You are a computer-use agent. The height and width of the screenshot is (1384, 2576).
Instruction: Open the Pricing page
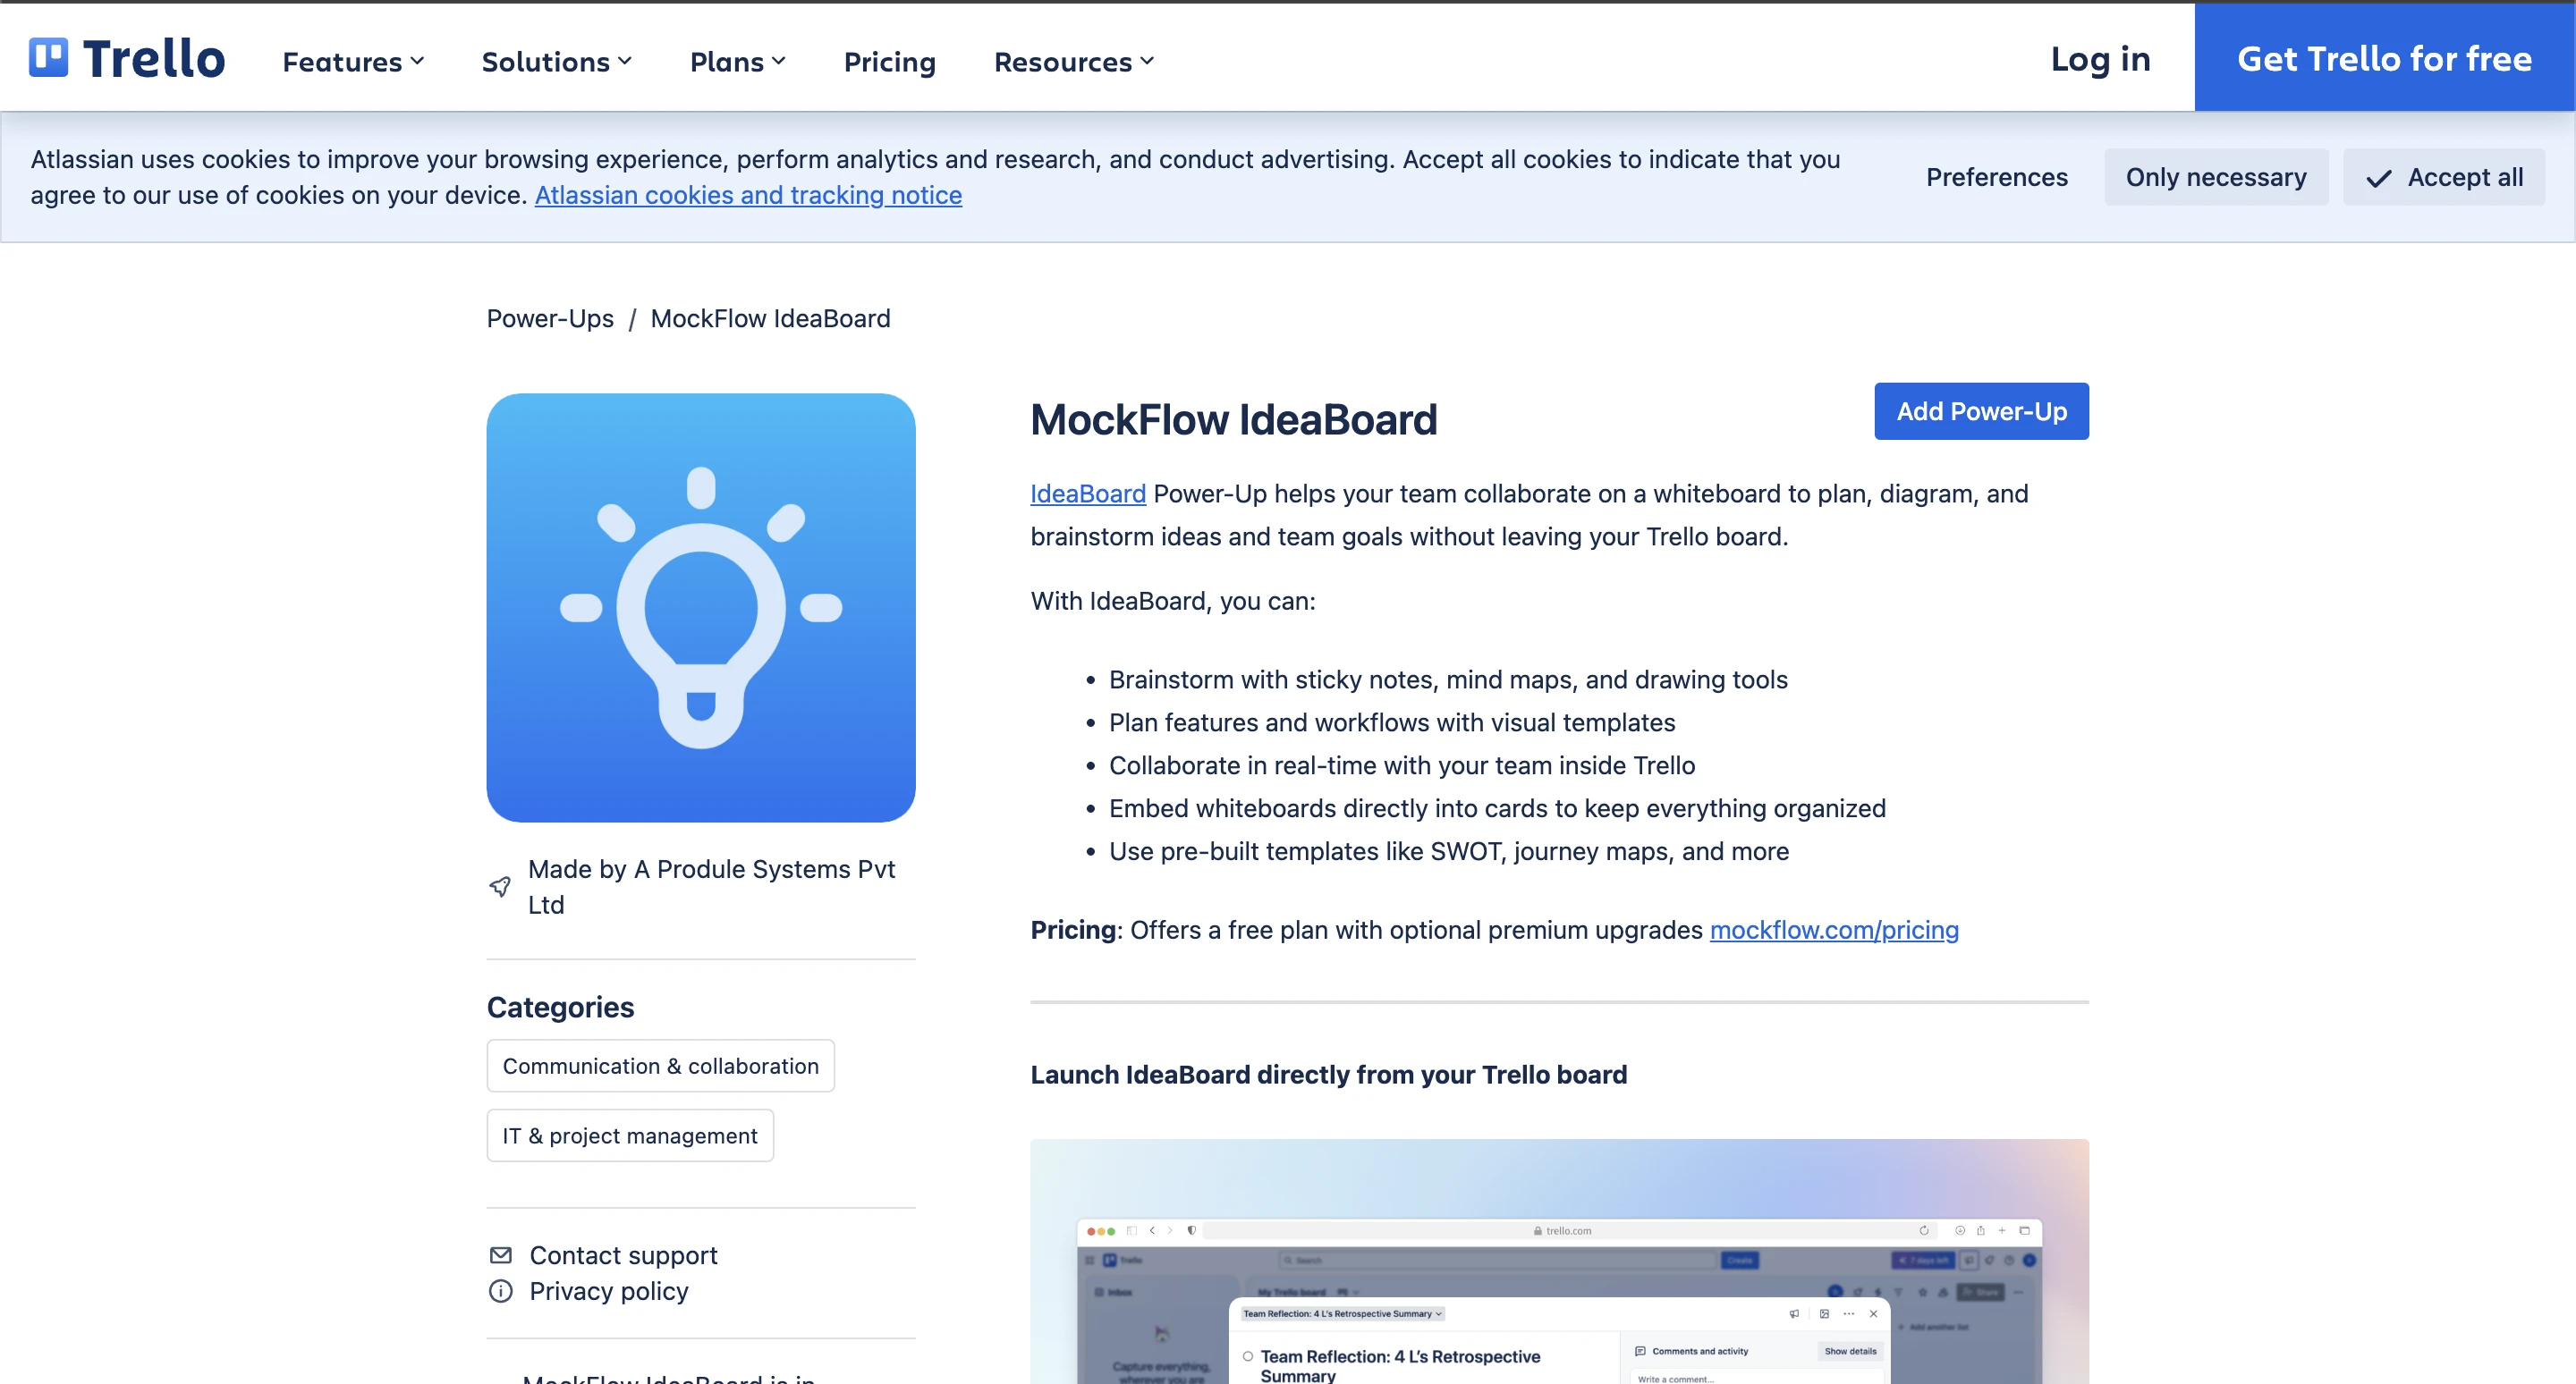890,62
